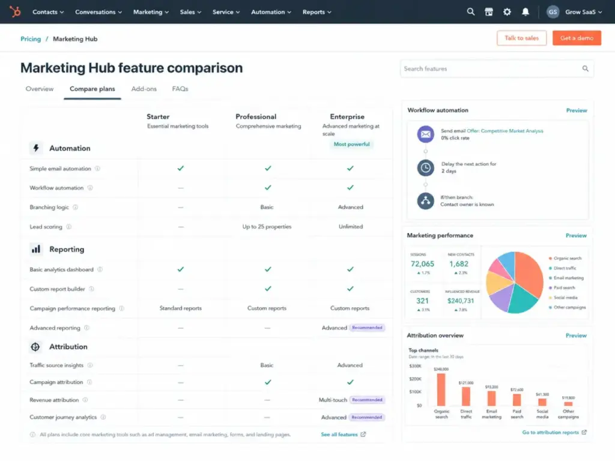Click the Automation lightning bolt icon
The width and height of the screenshot is (615, 461).
[36, 148]
